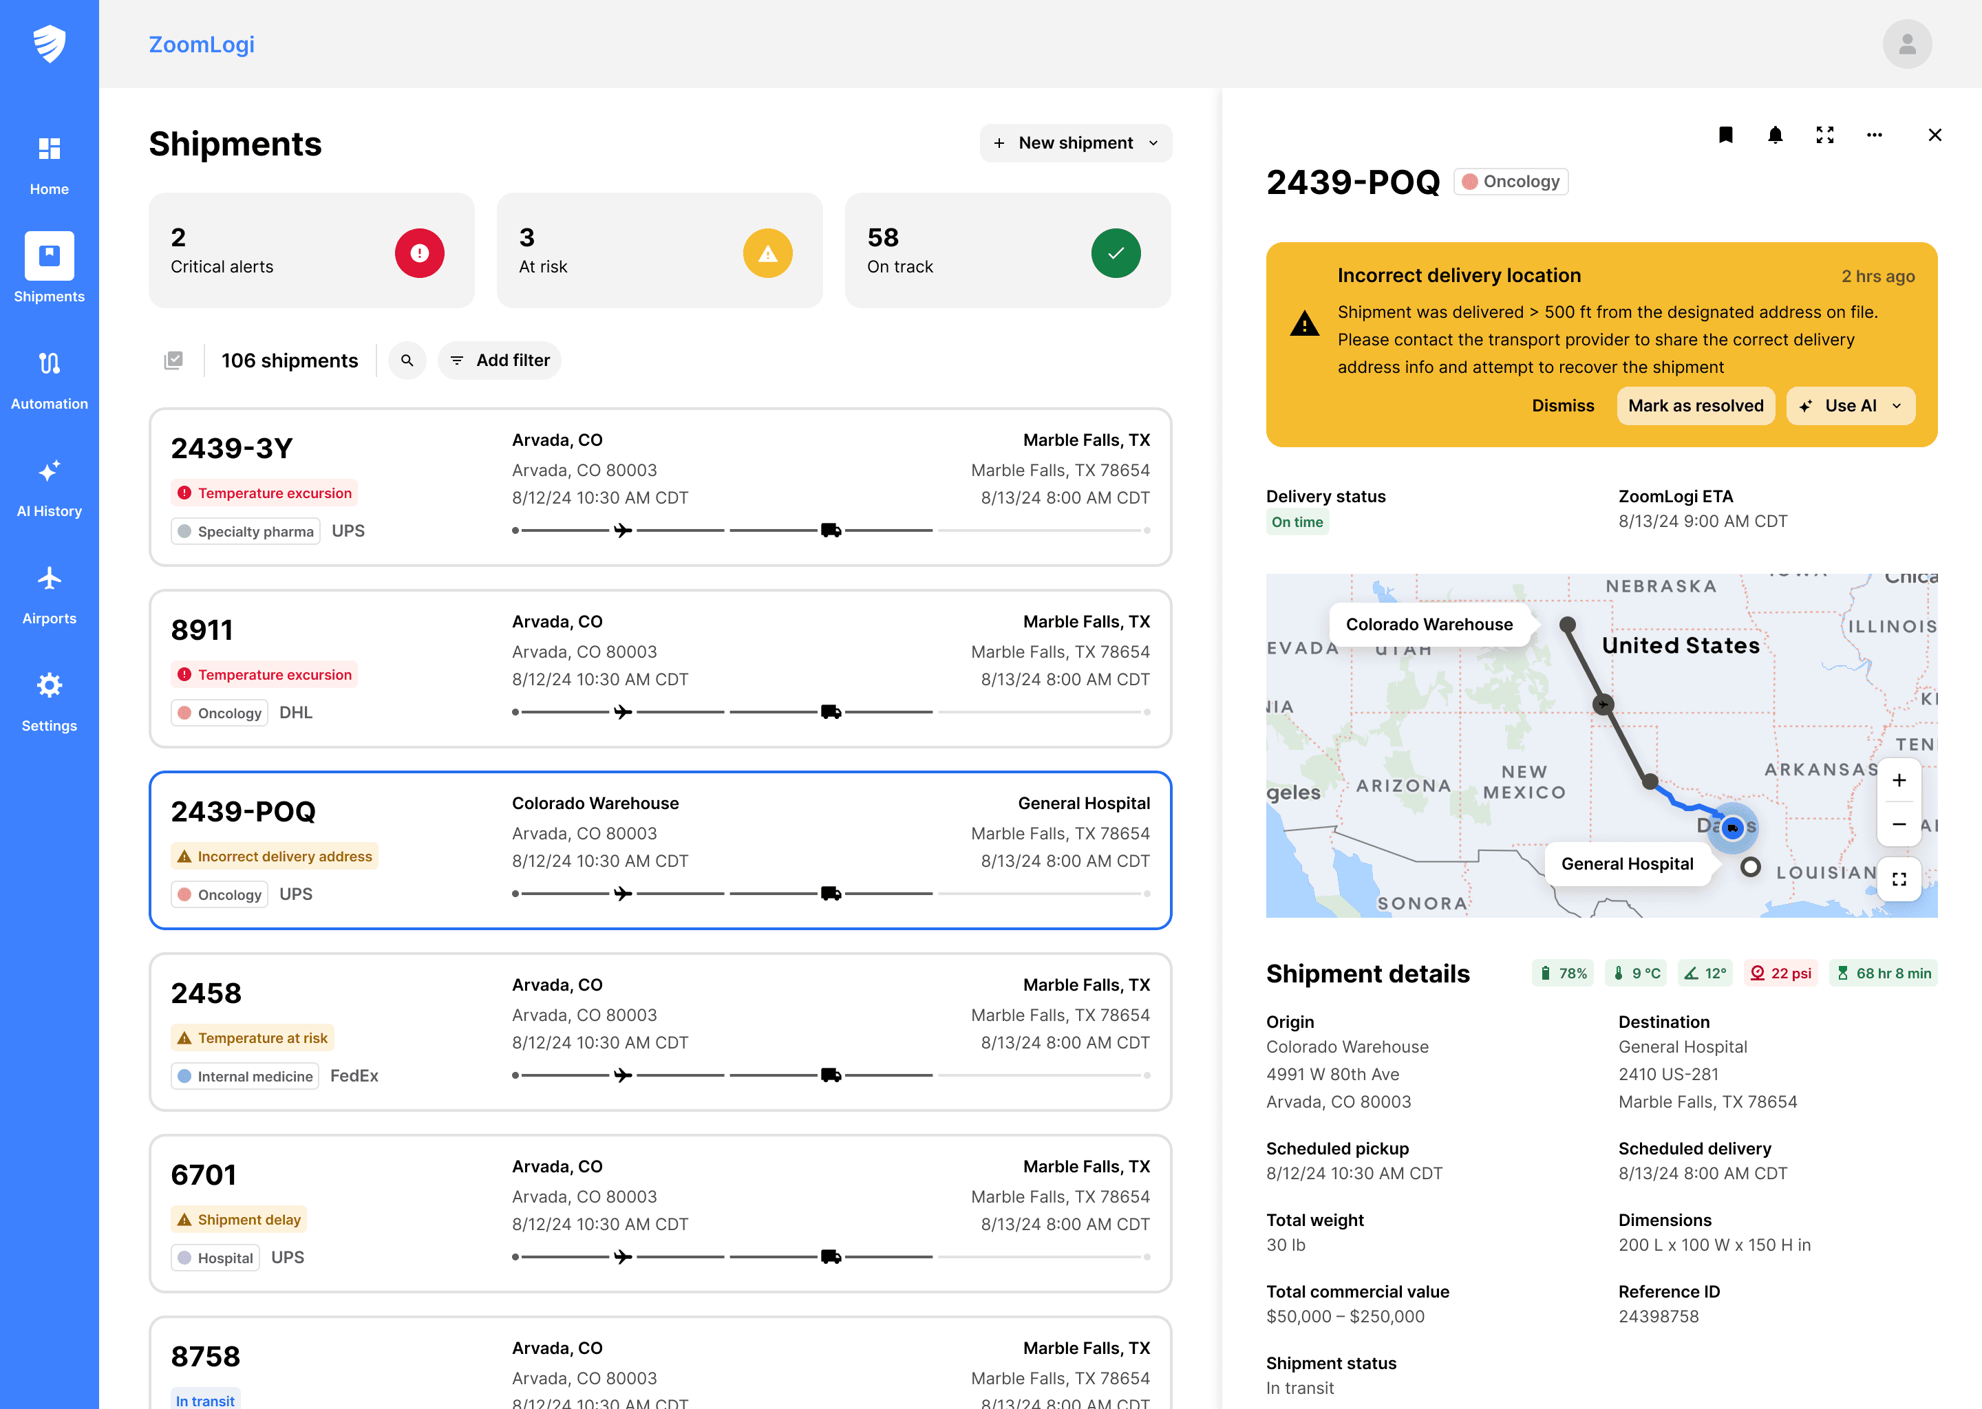Click Mark as resolved button
The height and width of the screenshot is (1409, 1982).
coord(1695,406)
